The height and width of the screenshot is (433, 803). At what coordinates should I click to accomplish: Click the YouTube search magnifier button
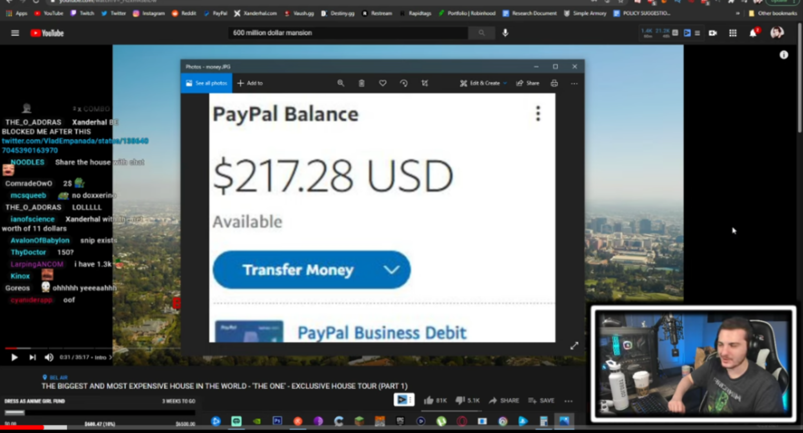point(481,33)
